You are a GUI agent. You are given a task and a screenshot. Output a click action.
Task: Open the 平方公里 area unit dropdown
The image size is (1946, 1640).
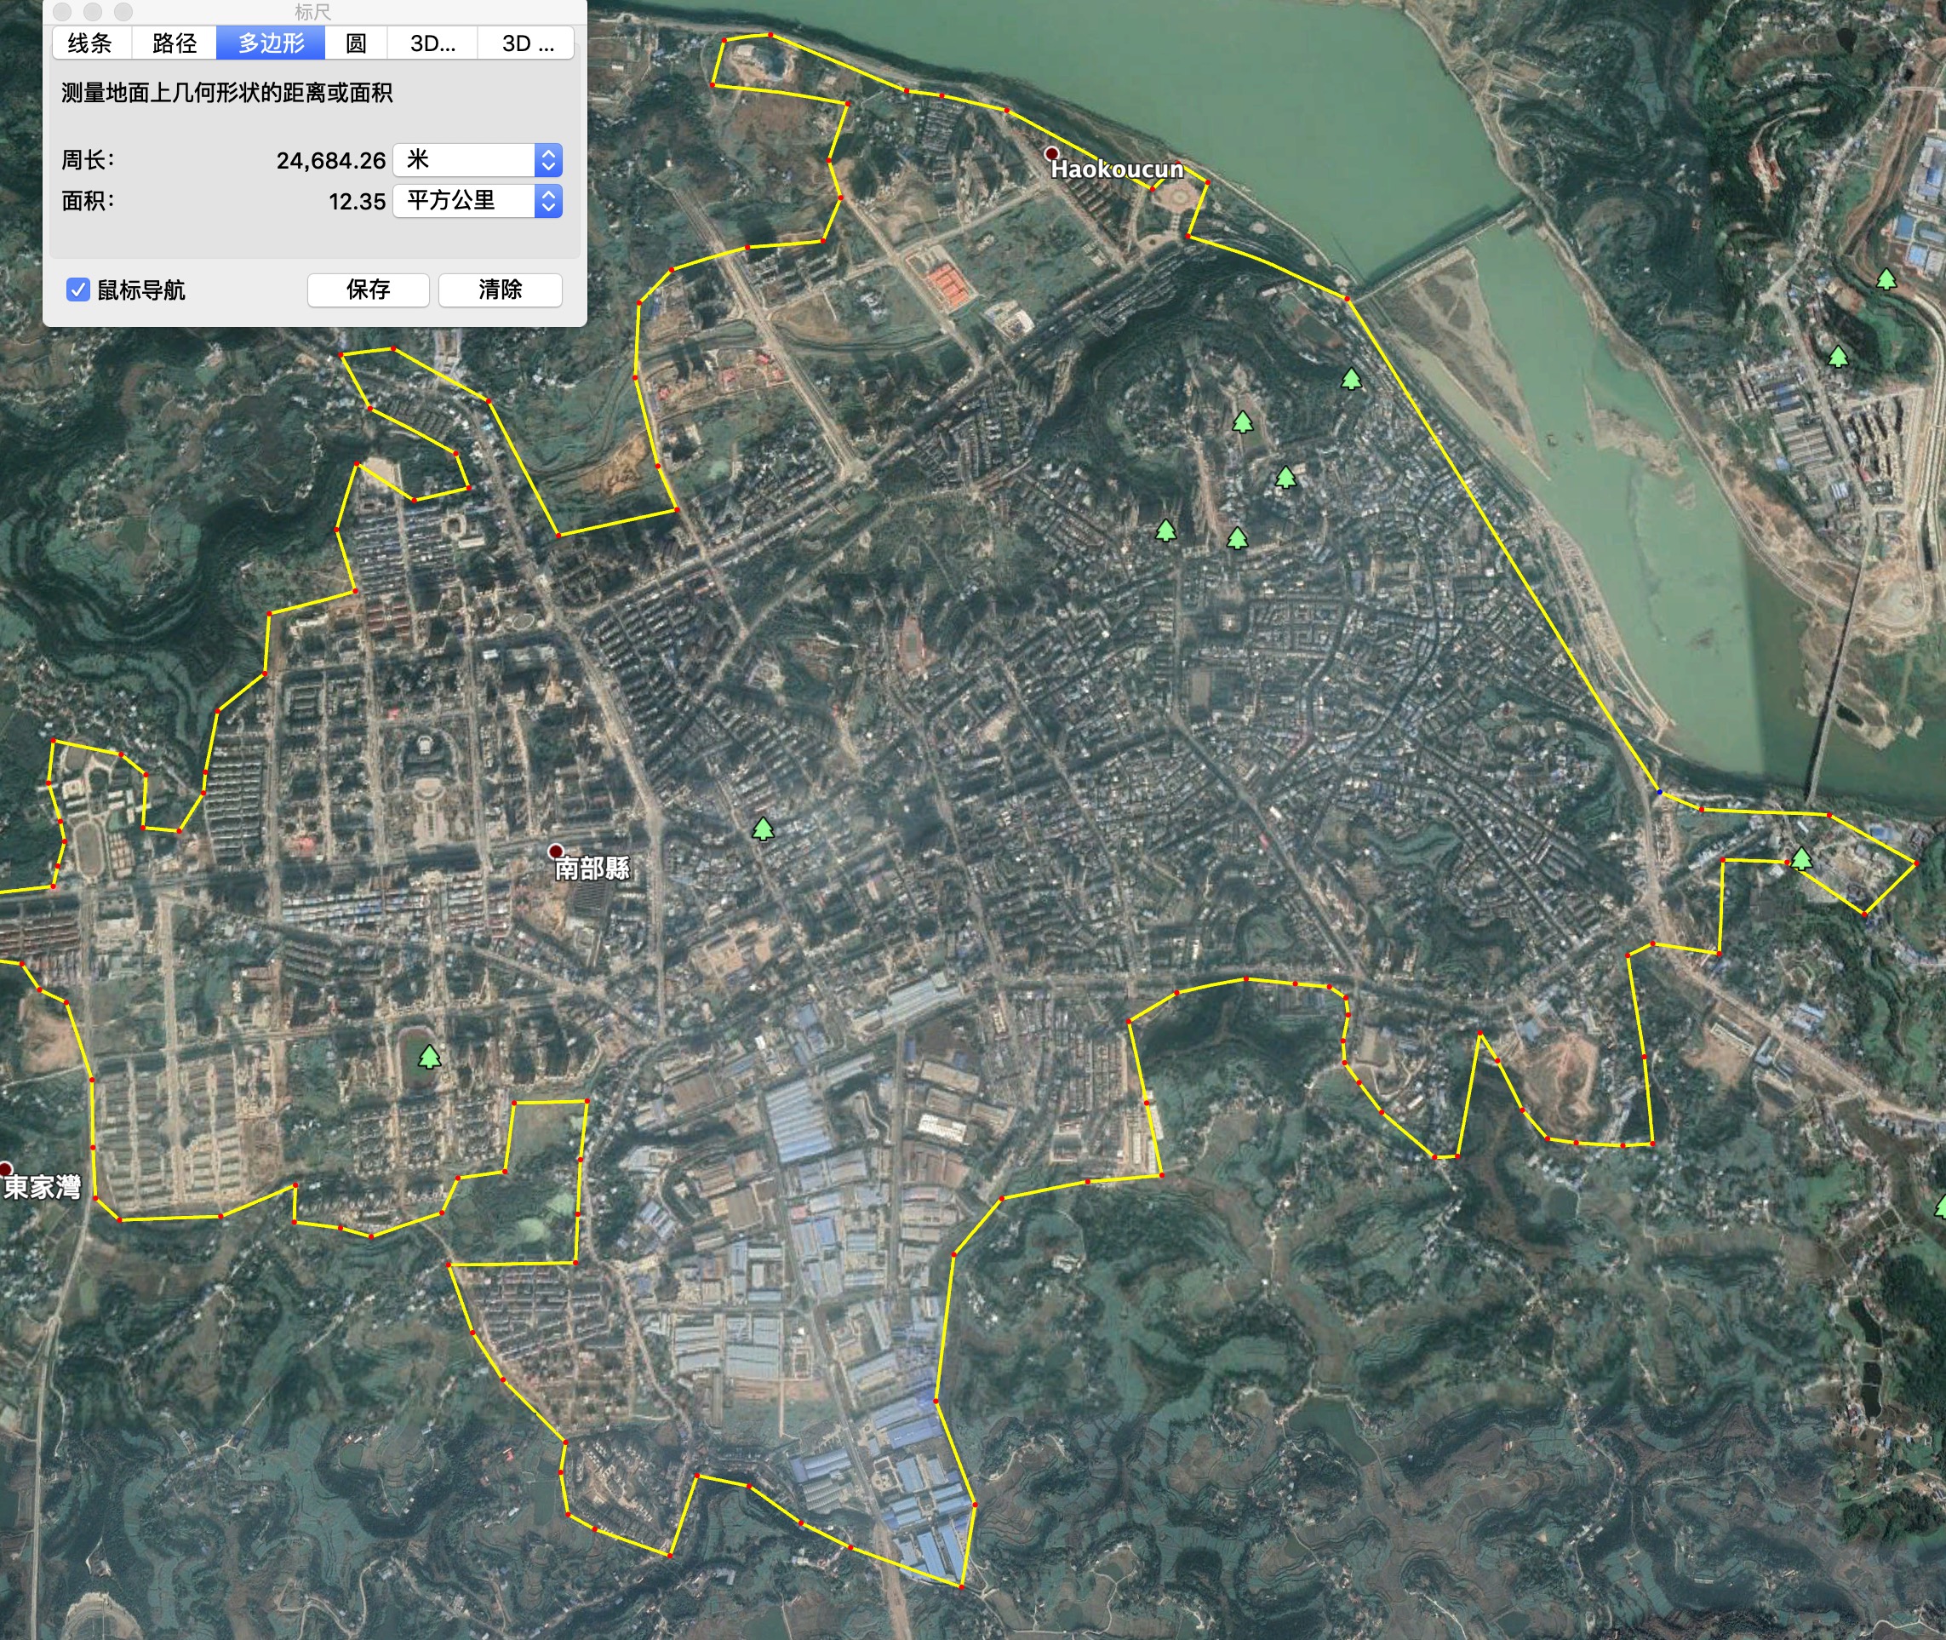[x=478, y=201]
